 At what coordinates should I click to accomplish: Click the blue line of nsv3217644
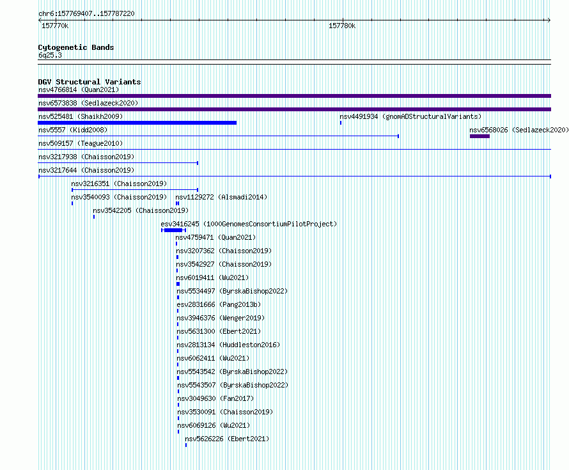tap(295, 176)
